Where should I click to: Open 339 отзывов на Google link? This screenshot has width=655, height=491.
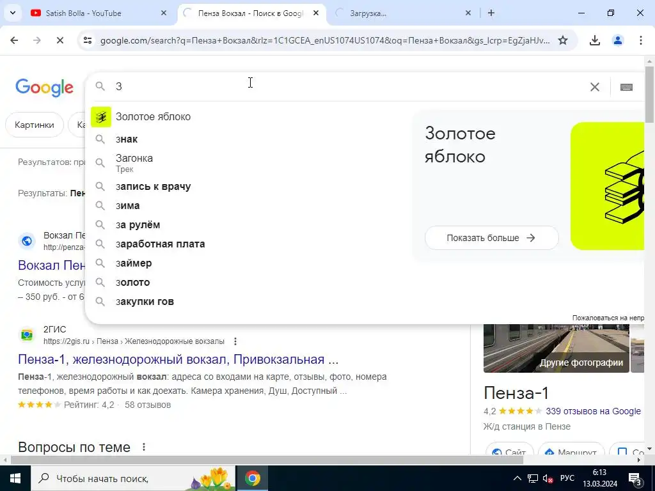click(593, 411)
